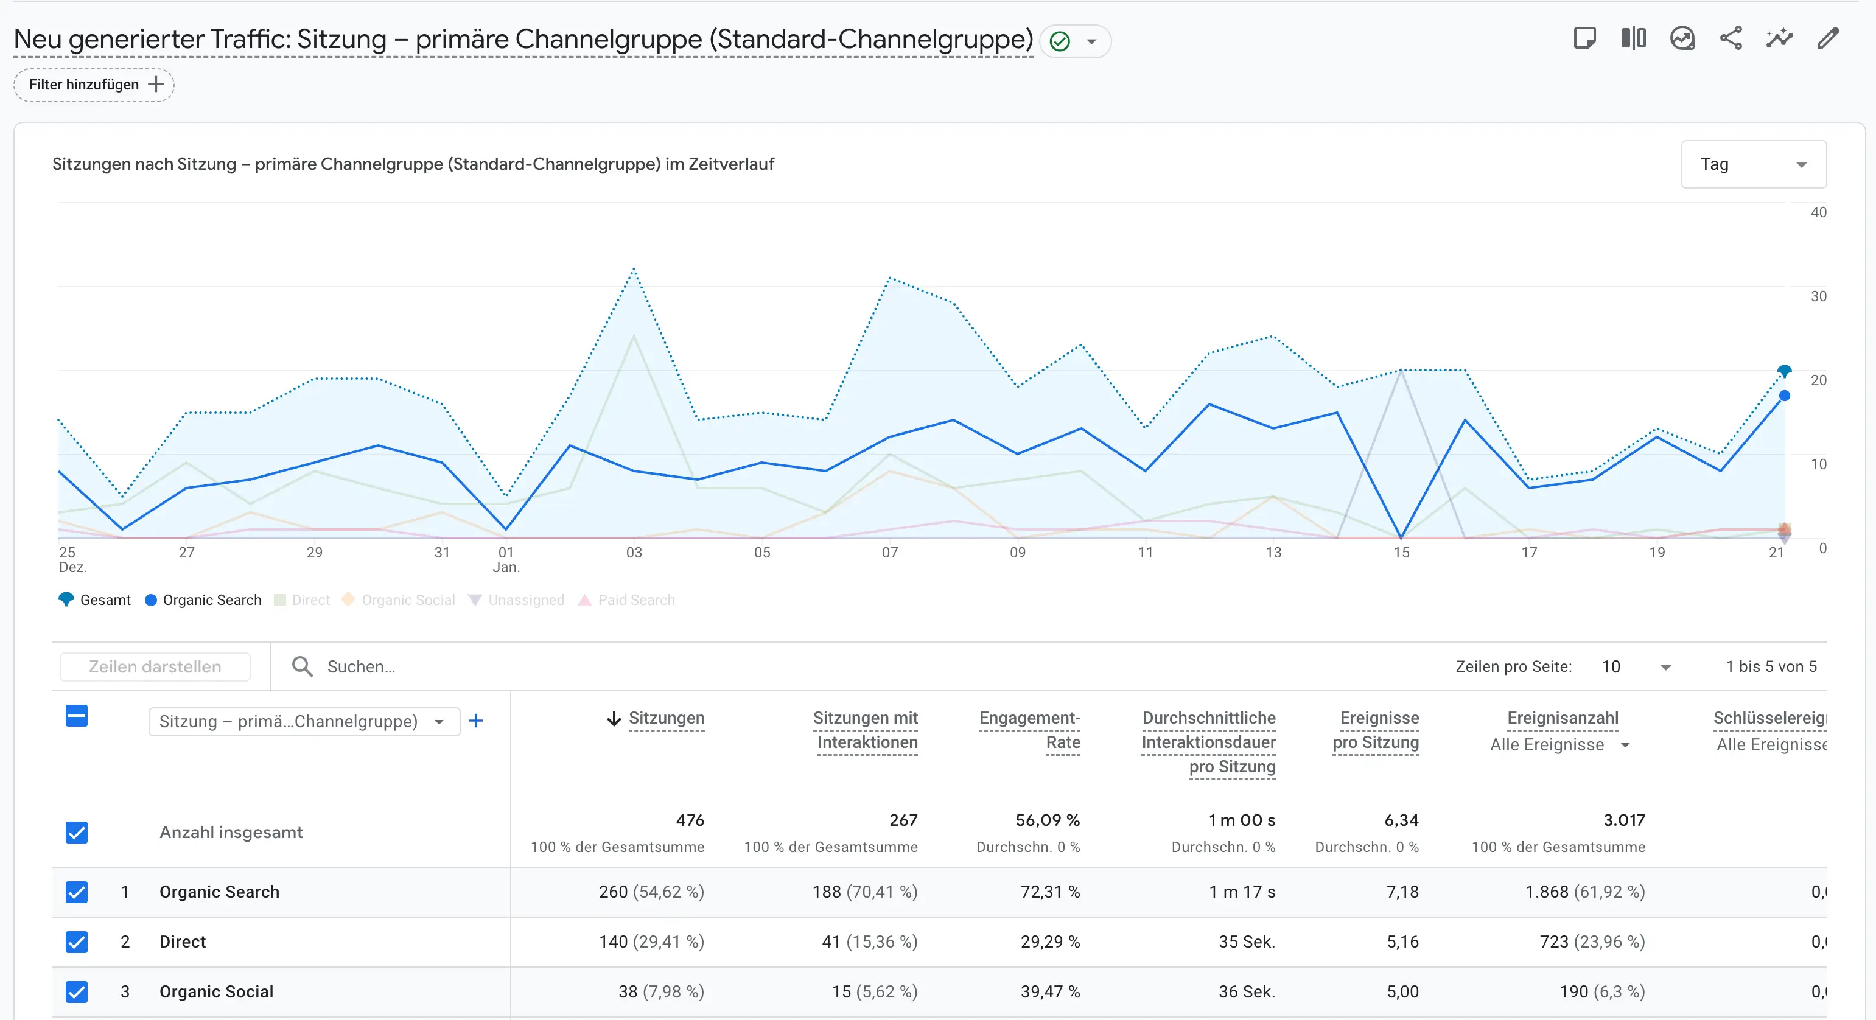This screenshot has width=1876, height=1020.
Task: Click the customize report chart icon
Action: click(x=1682, y=38)
